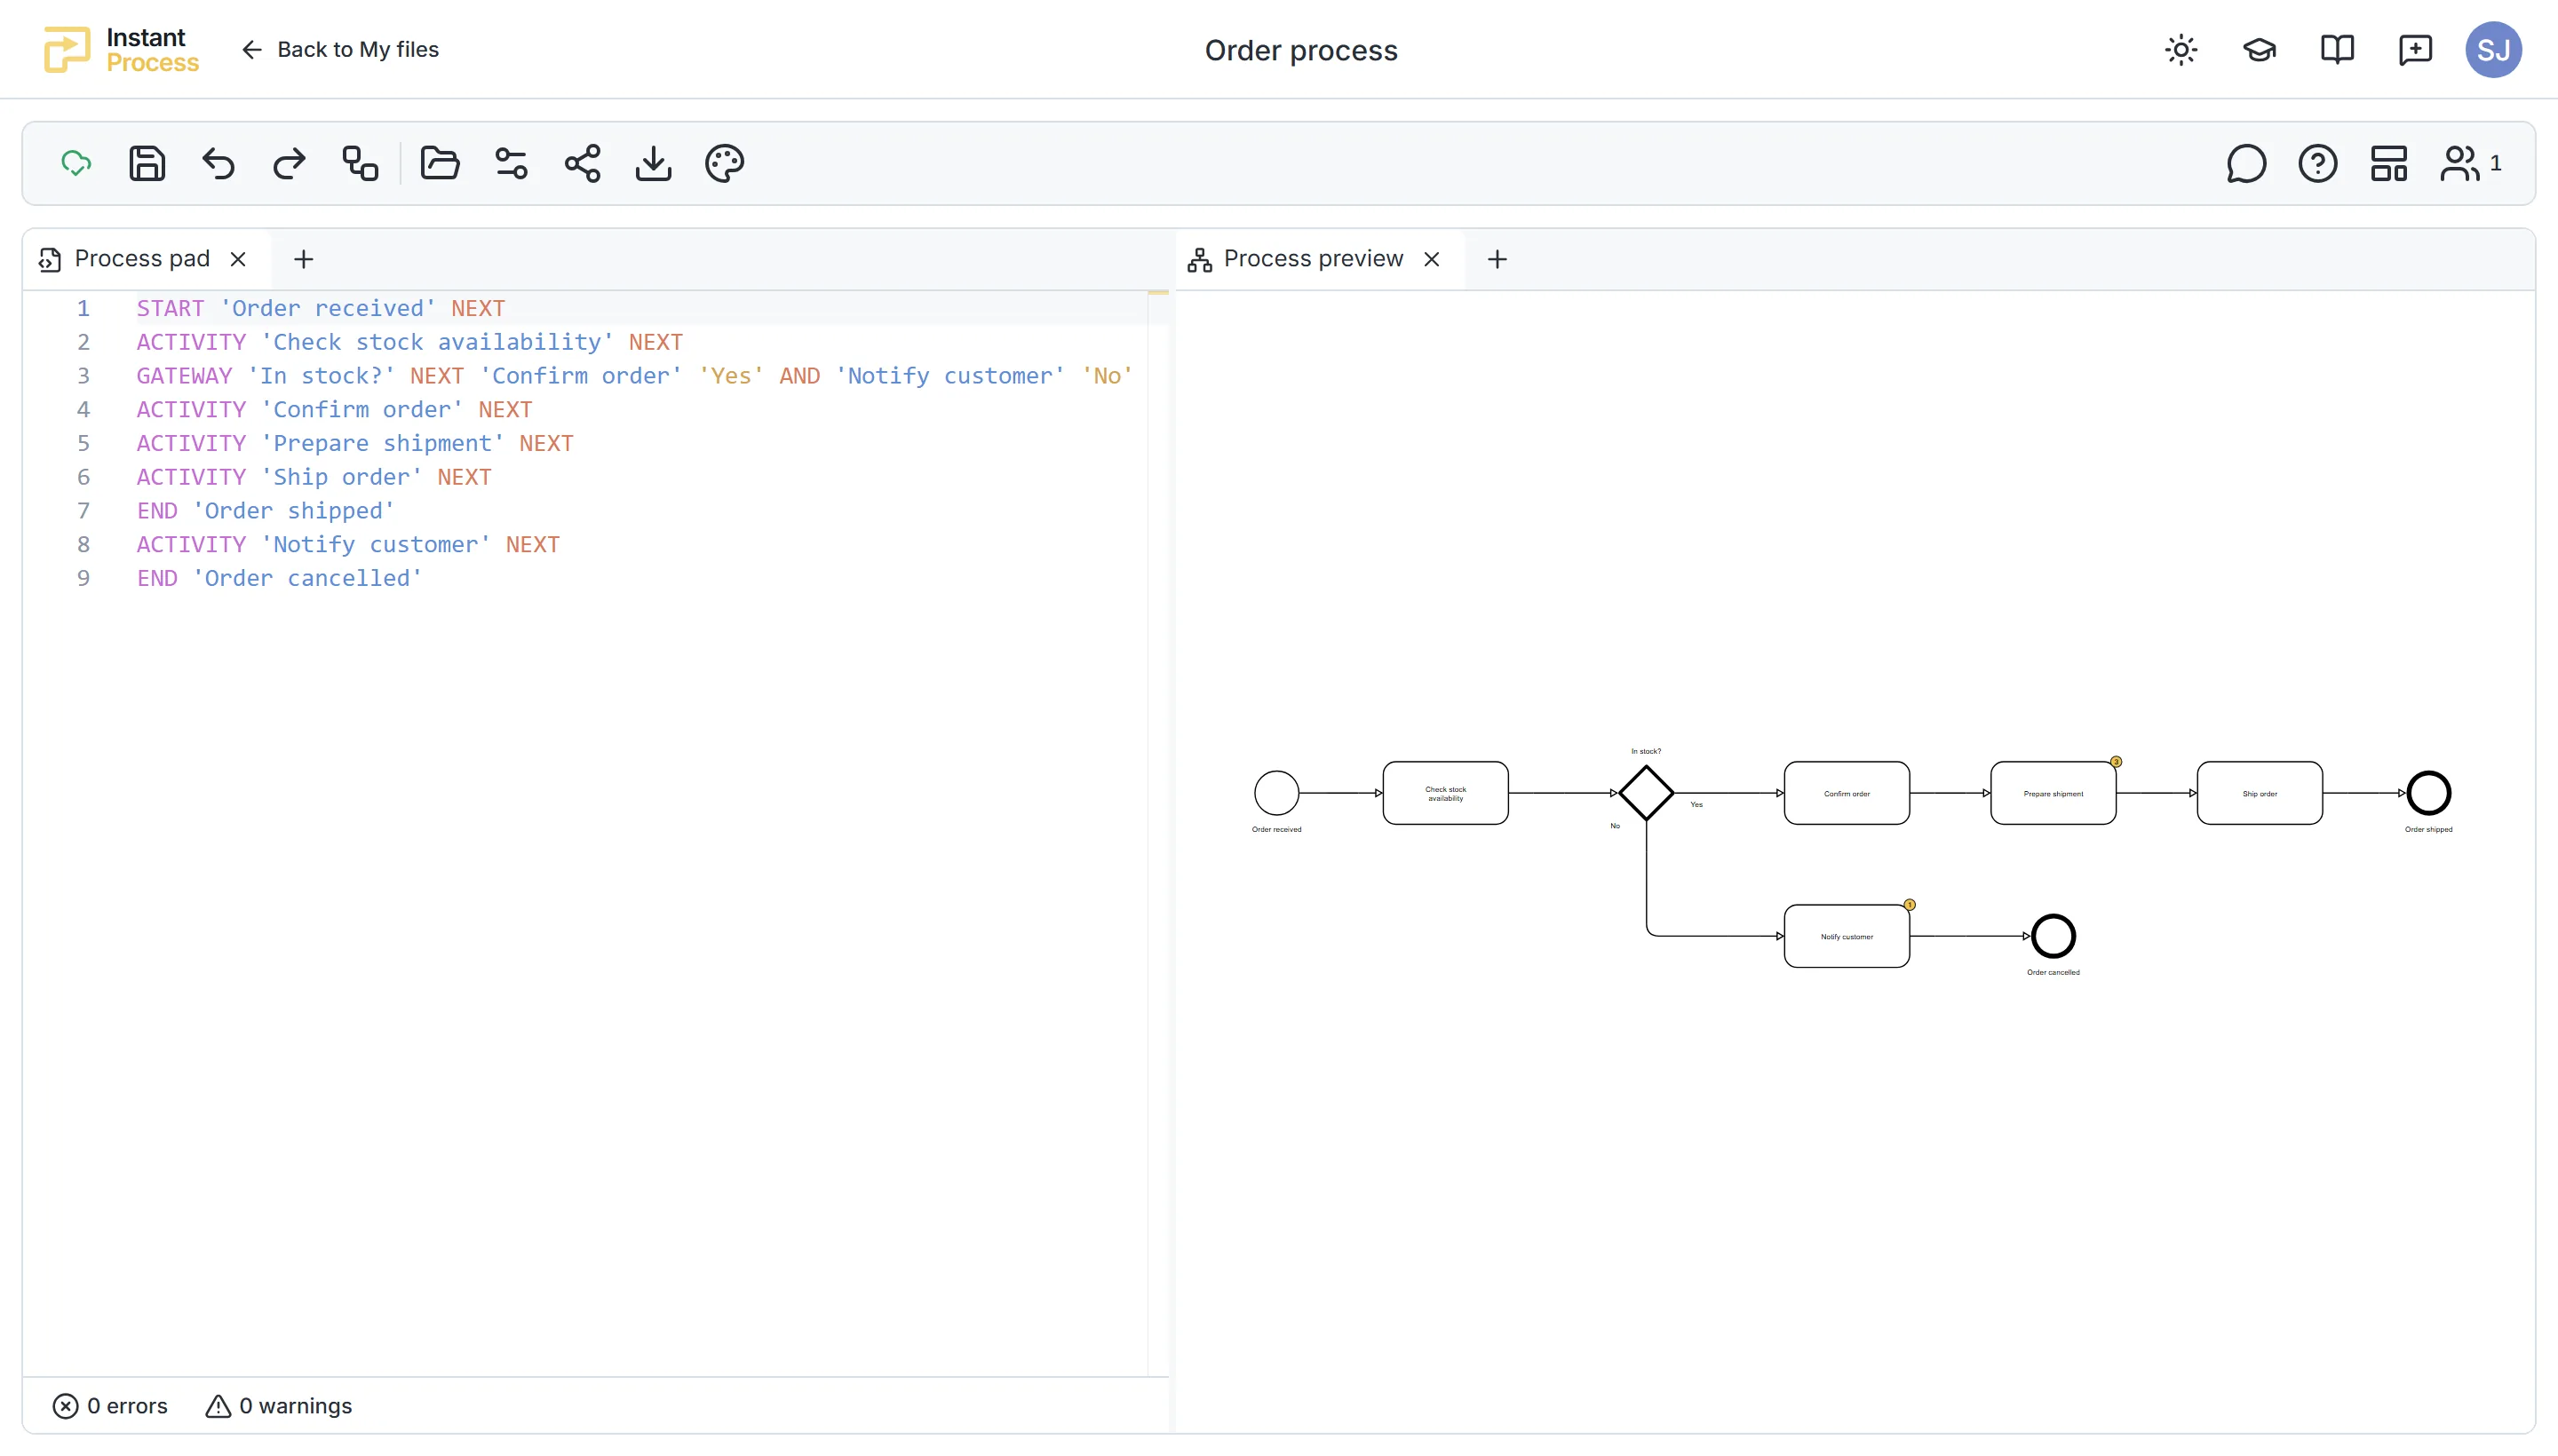Open the help question mark icon

(x=2318, y=163)
